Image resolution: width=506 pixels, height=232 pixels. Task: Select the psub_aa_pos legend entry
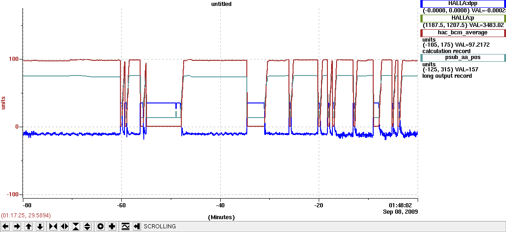click(x=463, y=58)
